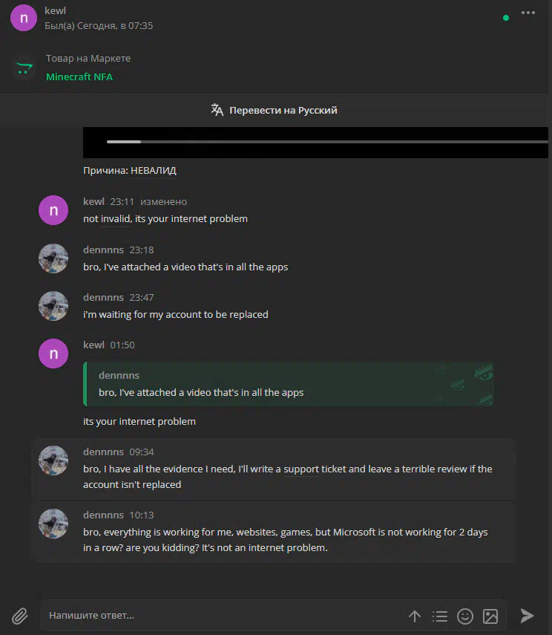Click kewl avatar on 01:50 message
Screen dimensions: 552x635
point(53,353)
